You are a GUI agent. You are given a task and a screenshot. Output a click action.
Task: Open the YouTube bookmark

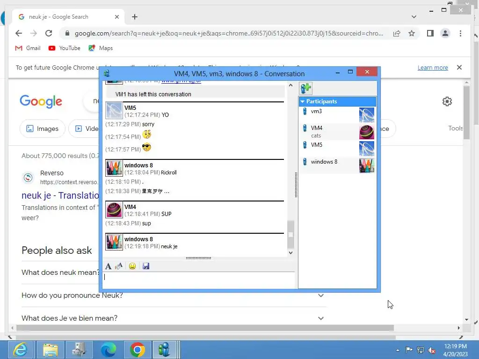click(65, 48)
